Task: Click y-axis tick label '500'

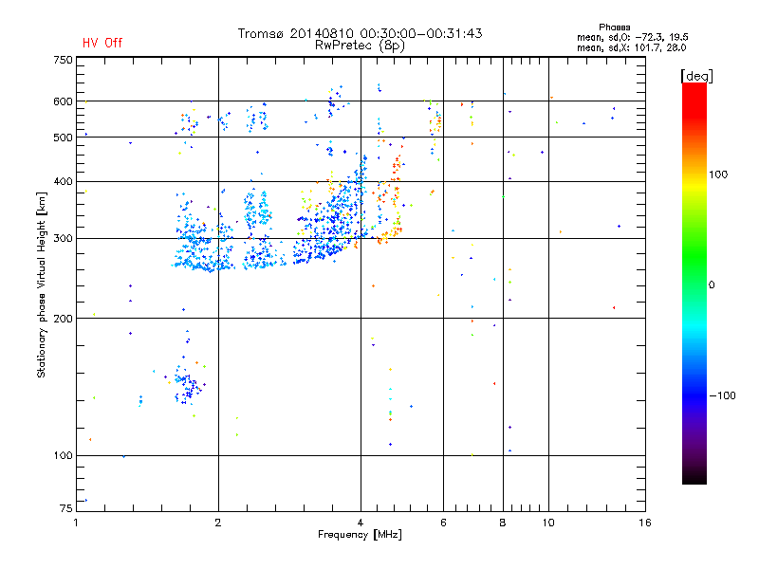Action: tap(63, 138)
